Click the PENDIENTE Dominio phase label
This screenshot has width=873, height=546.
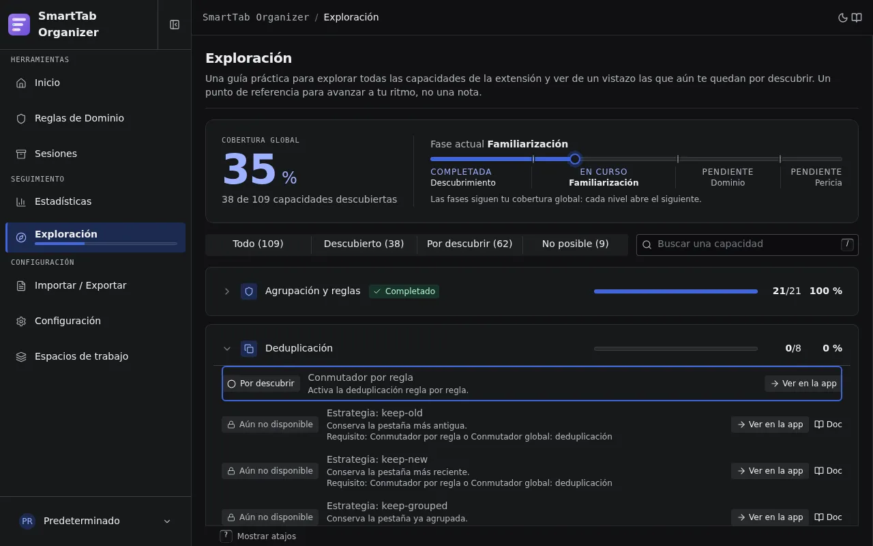[728, 177]
